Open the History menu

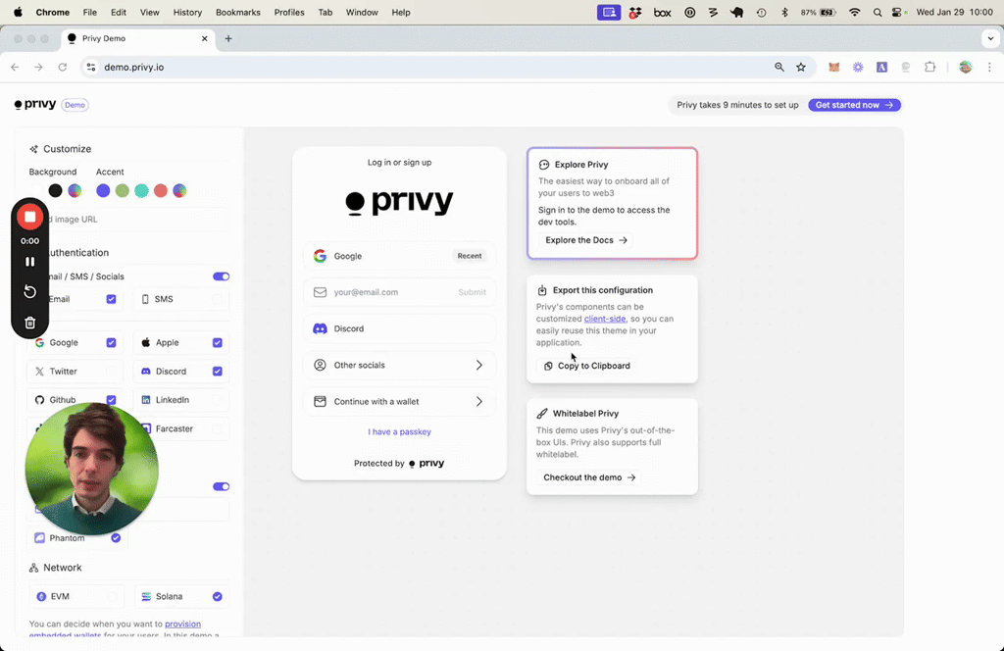(x=187, y=12)
